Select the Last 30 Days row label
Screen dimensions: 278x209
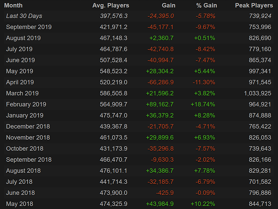24,16
